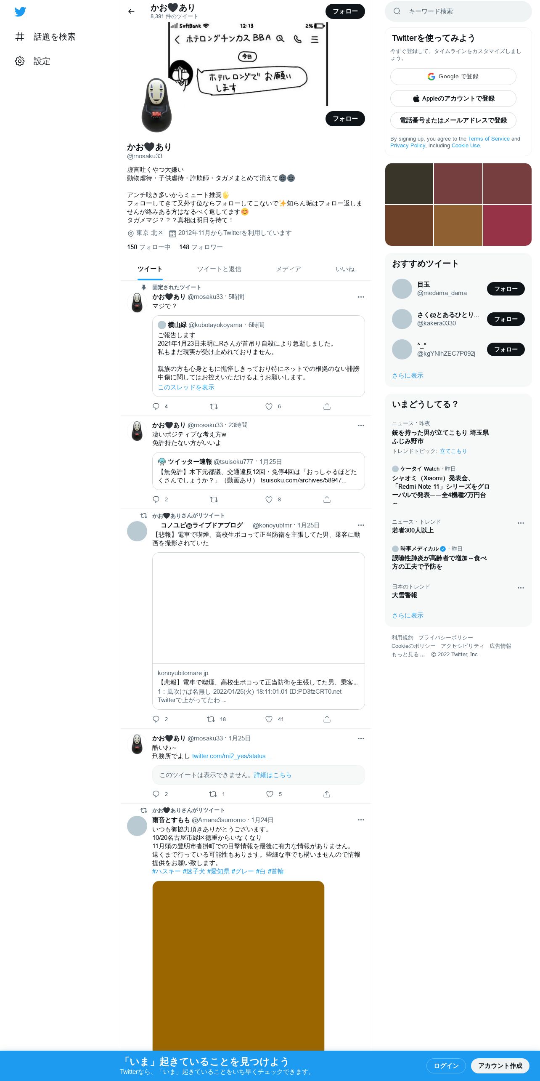Image resolution: width=540 pixels, height=1081 pixels.
Task: Sign up with Appleのアカウントで登録
Action: 453,99
